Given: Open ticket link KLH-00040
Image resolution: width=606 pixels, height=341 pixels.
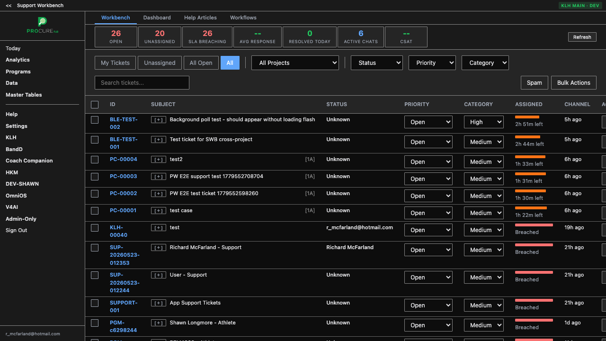Looking at the screenshot, I should (x=118, y=231).
